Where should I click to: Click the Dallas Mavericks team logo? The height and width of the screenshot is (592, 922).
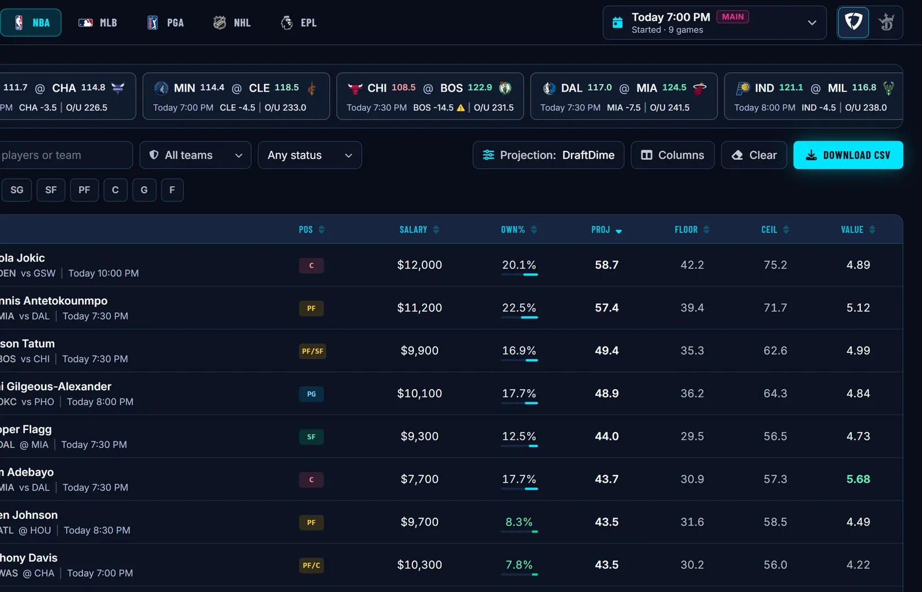(549, 88)
